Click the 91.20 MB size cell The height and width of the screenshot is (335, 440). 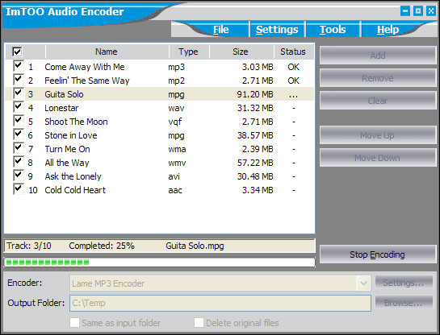[x=255, y=94]
